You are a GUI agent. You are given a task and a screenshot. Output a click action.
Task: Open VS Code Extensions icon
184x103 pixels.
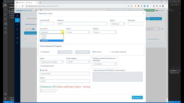click(5, 23)
